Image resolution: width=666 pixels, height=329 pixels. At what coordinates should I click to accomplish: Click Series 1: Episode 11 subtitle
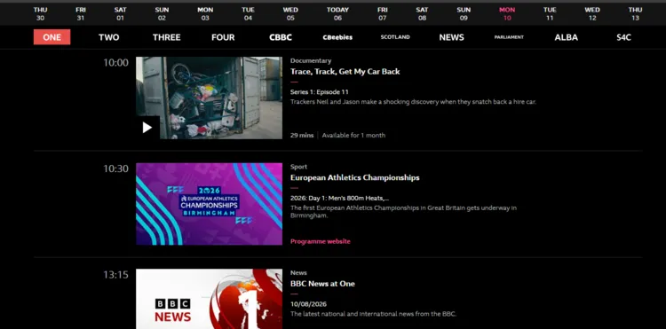(320, 92)
